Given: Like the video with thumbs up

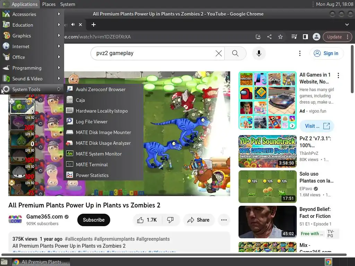Looking at the screenshot, I should coord(147,220).
